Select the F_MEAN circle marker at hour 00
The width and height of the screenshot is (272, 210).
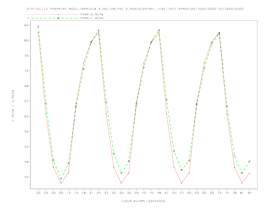[x=38, y=26]
